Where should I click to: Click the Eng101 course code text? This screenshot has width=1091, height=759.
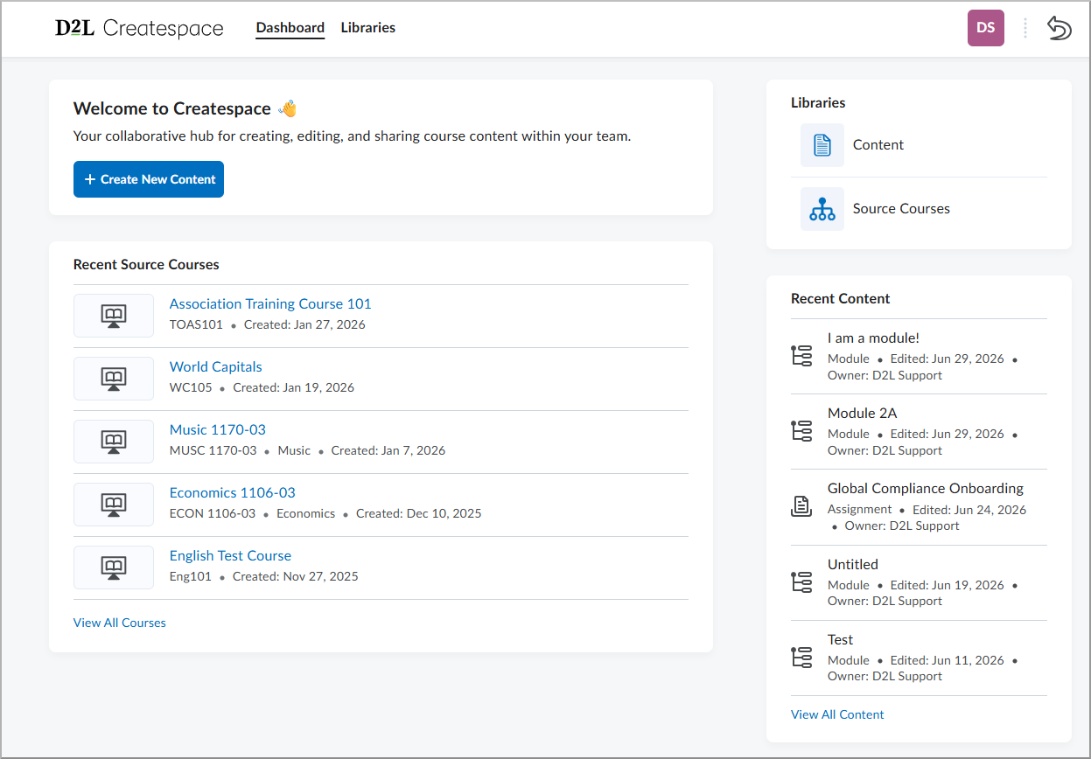pos(191,576)
